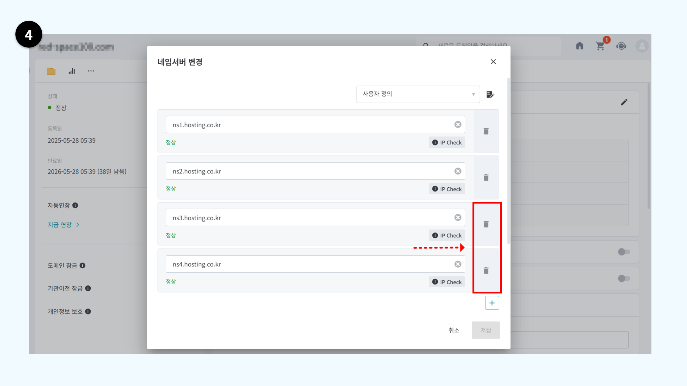687x386 pixels.
Task: Switch to the folder tab
Action: [x=51, y=71]
